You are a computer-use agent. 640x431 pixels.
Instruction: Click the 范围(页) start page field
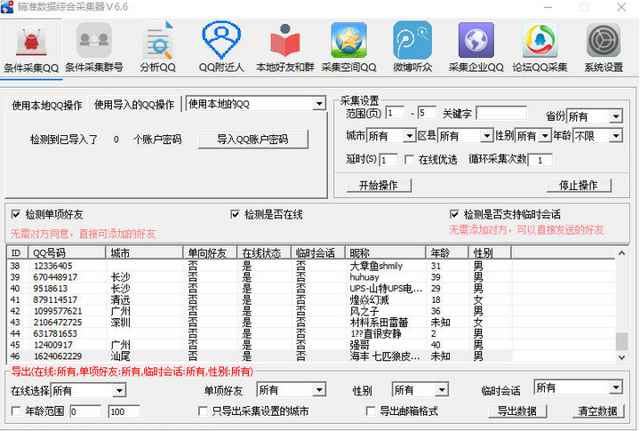point(395,113)
